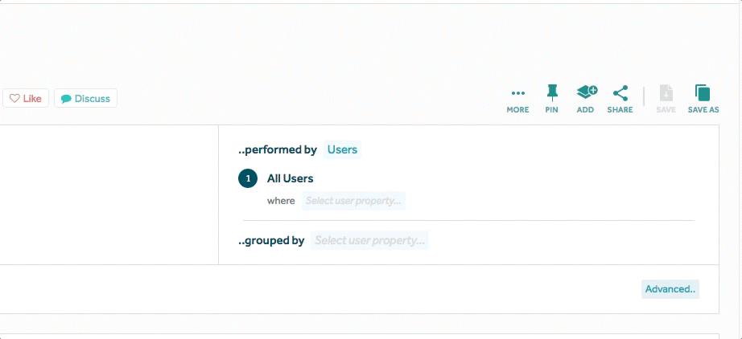The image size is (742, 339).
Task: Click the All Users segment name
Action: coord(290,178)
